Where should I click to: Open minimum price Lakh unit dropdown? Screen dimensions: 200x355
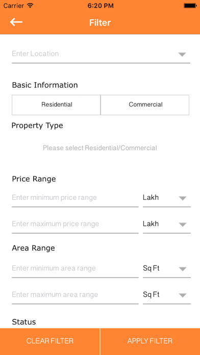pyautogui.click(x=167, y=198)
